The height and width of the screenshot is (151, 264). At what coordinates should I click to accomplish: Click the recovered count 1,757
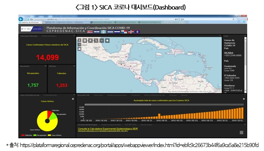[33, 85]
